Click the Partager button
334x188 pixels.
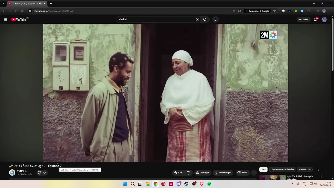point(202,173)
